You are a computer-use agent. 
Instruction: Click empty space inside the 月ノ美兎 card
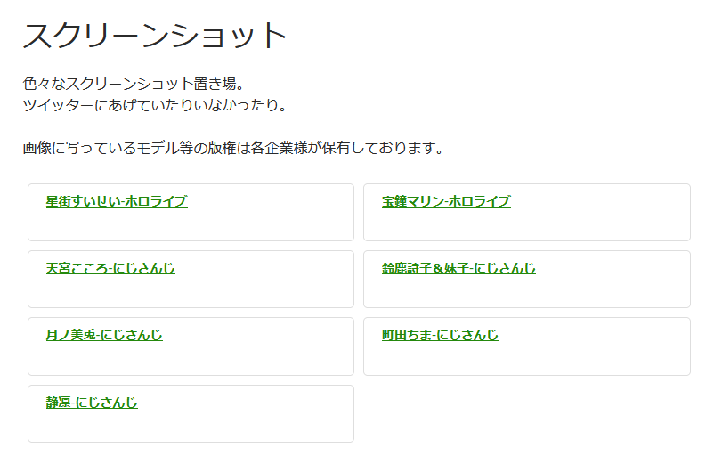pyautogui.click(x=267, y=356)
